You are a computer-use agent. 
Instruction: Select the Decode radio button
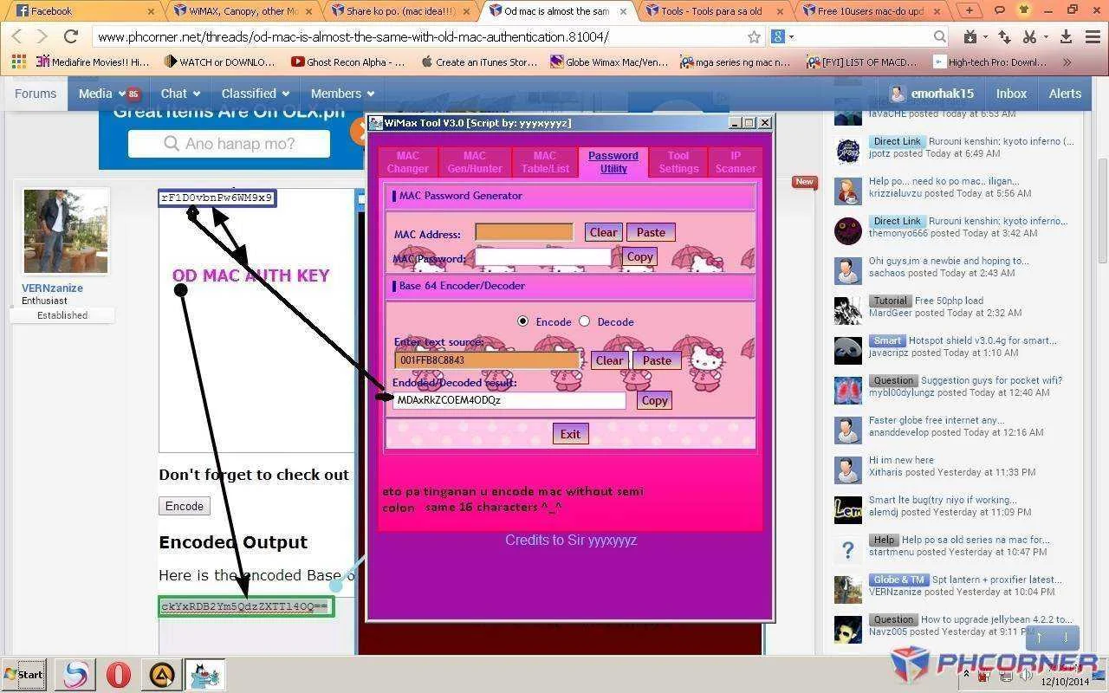(584, 321)
